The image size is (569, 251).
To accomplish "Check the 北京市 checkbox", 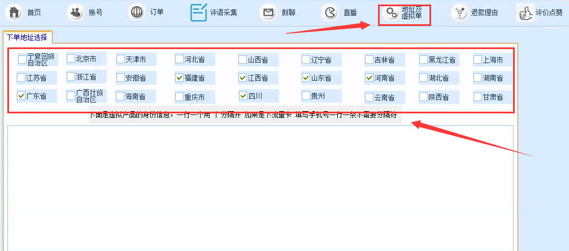I will click(71, 58).
